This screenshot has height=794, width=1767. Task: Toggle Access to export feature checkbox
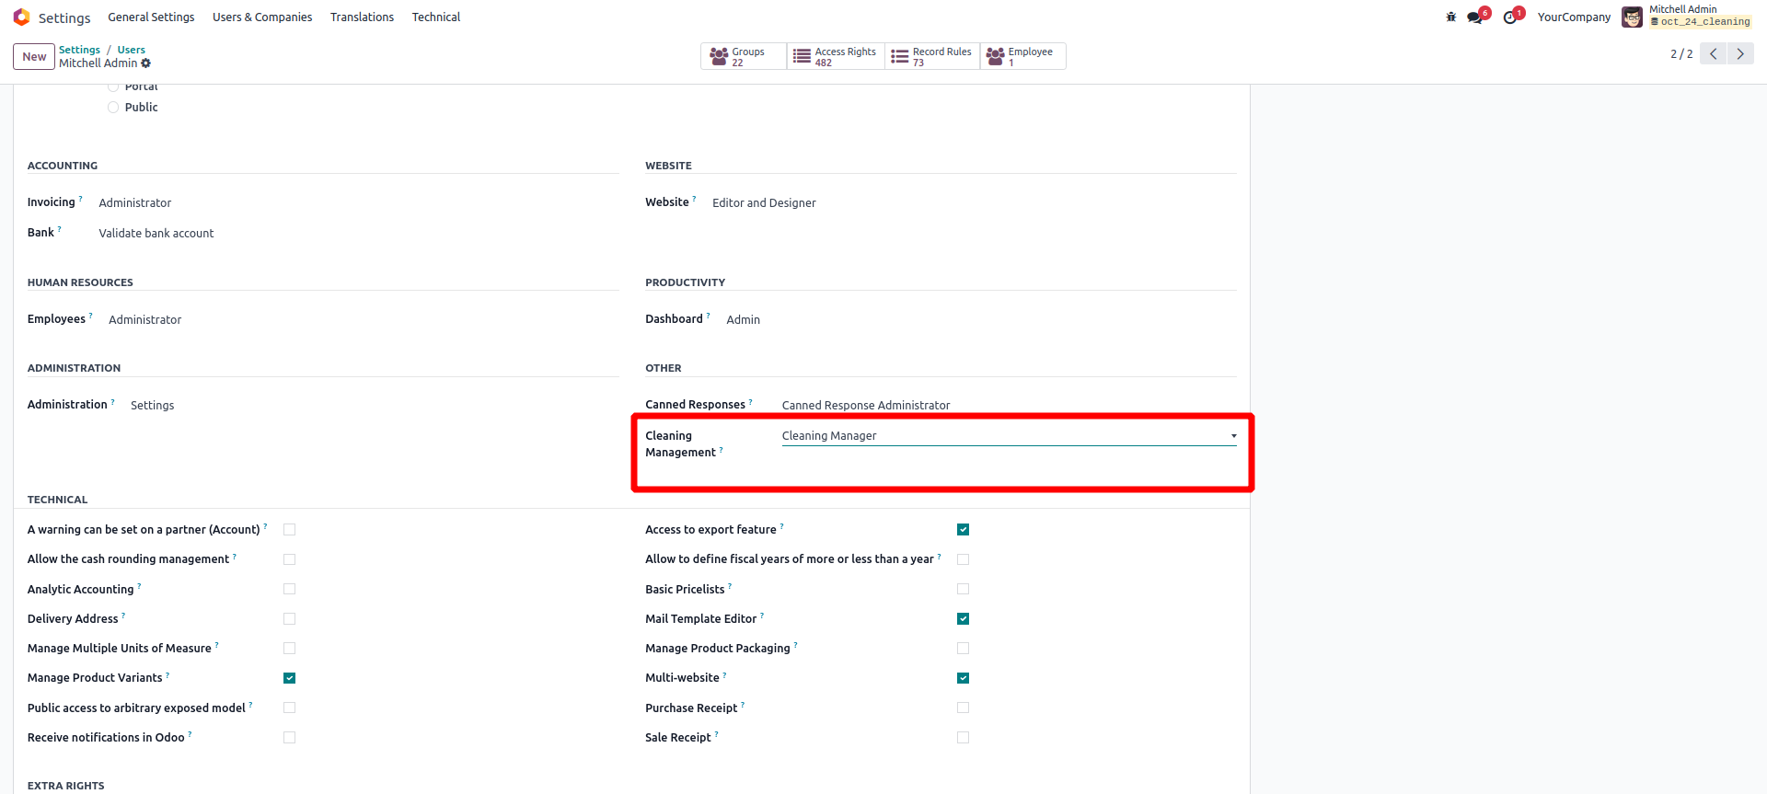point(963,530)
